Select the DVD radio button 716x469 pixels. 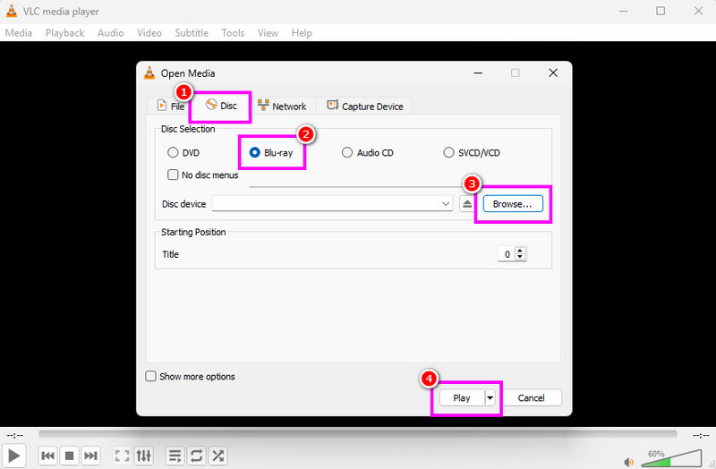[x=173, y=153]
